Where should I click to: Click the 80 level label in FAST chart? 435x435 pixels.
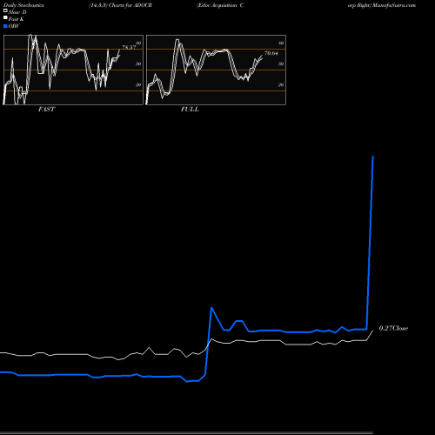click(x=138, y=43)
